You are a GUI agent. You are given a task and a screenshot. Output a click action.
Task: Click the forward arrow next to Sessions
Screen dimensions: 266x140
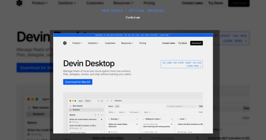coord(111,101)
